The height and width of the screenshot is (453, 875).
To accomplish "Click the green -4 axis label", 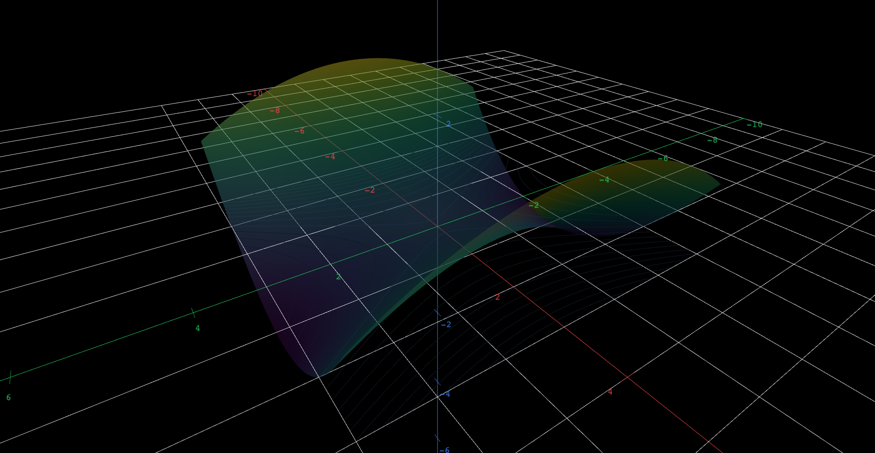I will click(x=604, y=180).
